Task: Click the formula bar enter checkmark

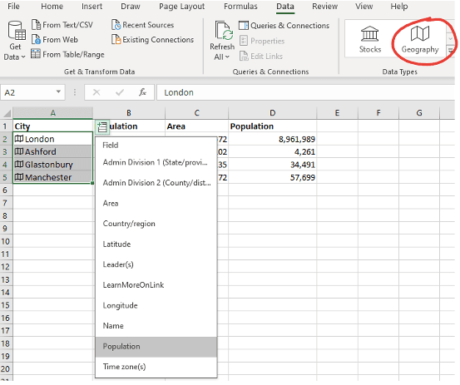Action: [120, 92]
